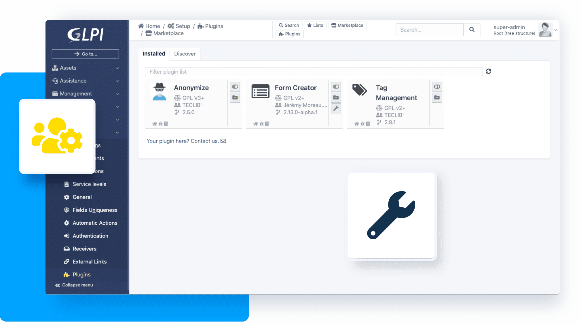Click the Tag Management folder action icon

pyautogui.click(x=437, y=97)
